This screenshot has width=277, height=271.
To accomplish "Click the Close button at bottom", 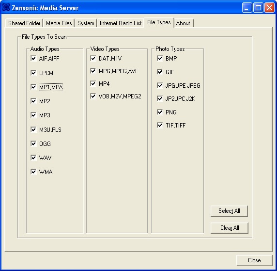I will pos(254,260).
